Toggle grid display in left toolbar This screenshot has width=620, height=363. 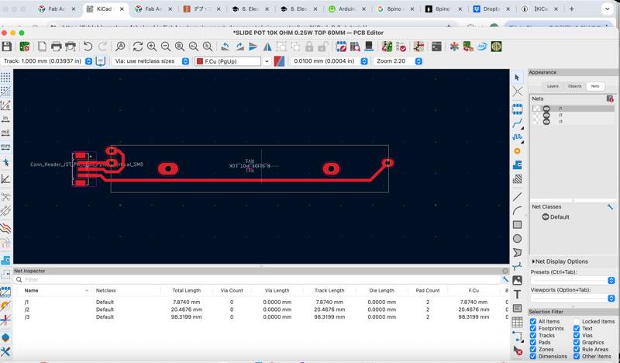pyautogui.click(x=5, y=77)
